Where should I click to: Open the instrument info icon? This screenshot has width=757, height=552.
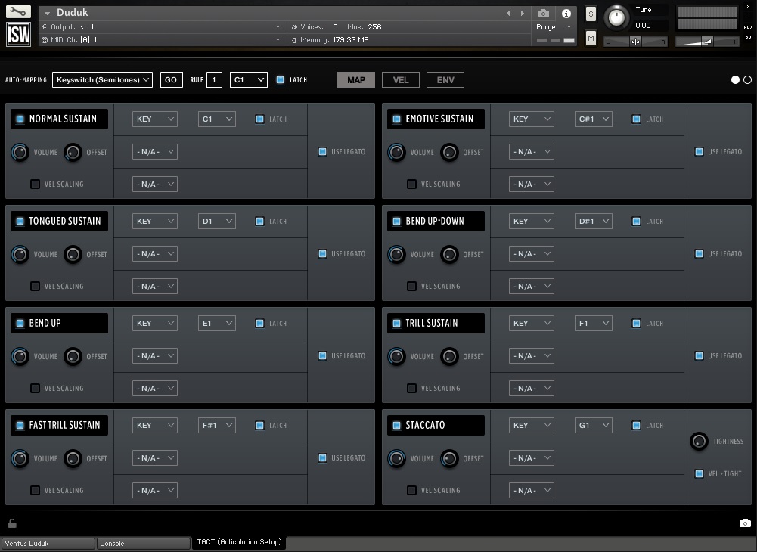click(x=566, y=14)
